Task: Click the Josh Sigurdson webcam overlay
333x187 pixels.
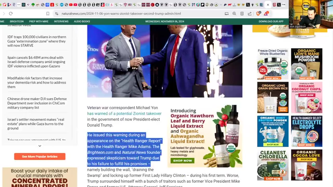Action: point(311,14)
